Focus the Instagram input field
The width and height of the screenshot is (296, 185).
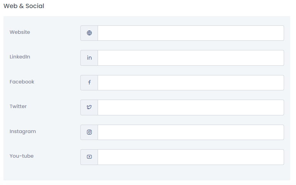191,132
